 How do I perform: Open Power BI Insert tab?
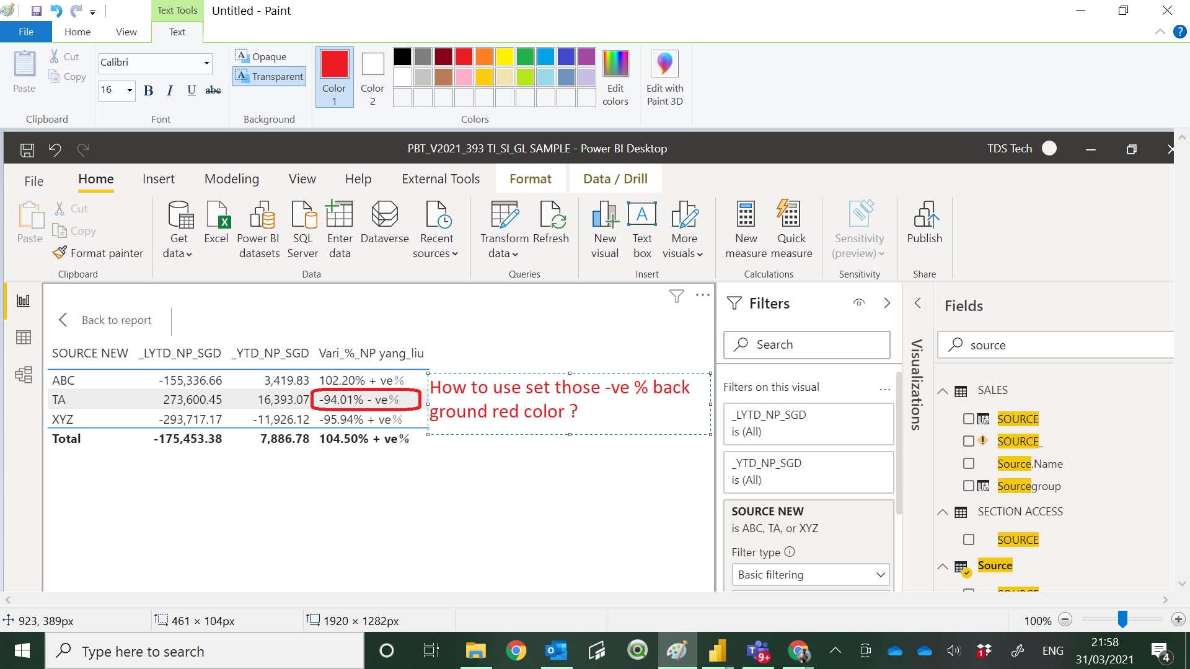(x=159, y=179)
